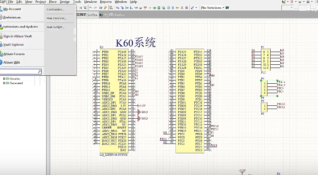
Task: Select the PTC10 net label near P3
Action: pos(281,104)
